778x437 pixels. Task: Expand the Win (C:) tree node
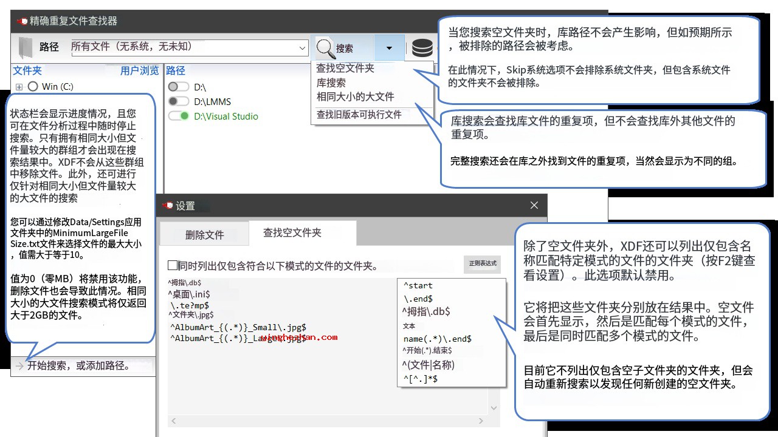coord(19,87)
